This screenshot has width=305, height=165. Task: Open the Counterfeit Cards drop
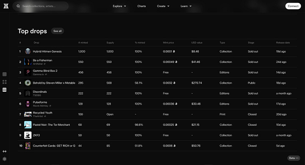click(54, 146)
